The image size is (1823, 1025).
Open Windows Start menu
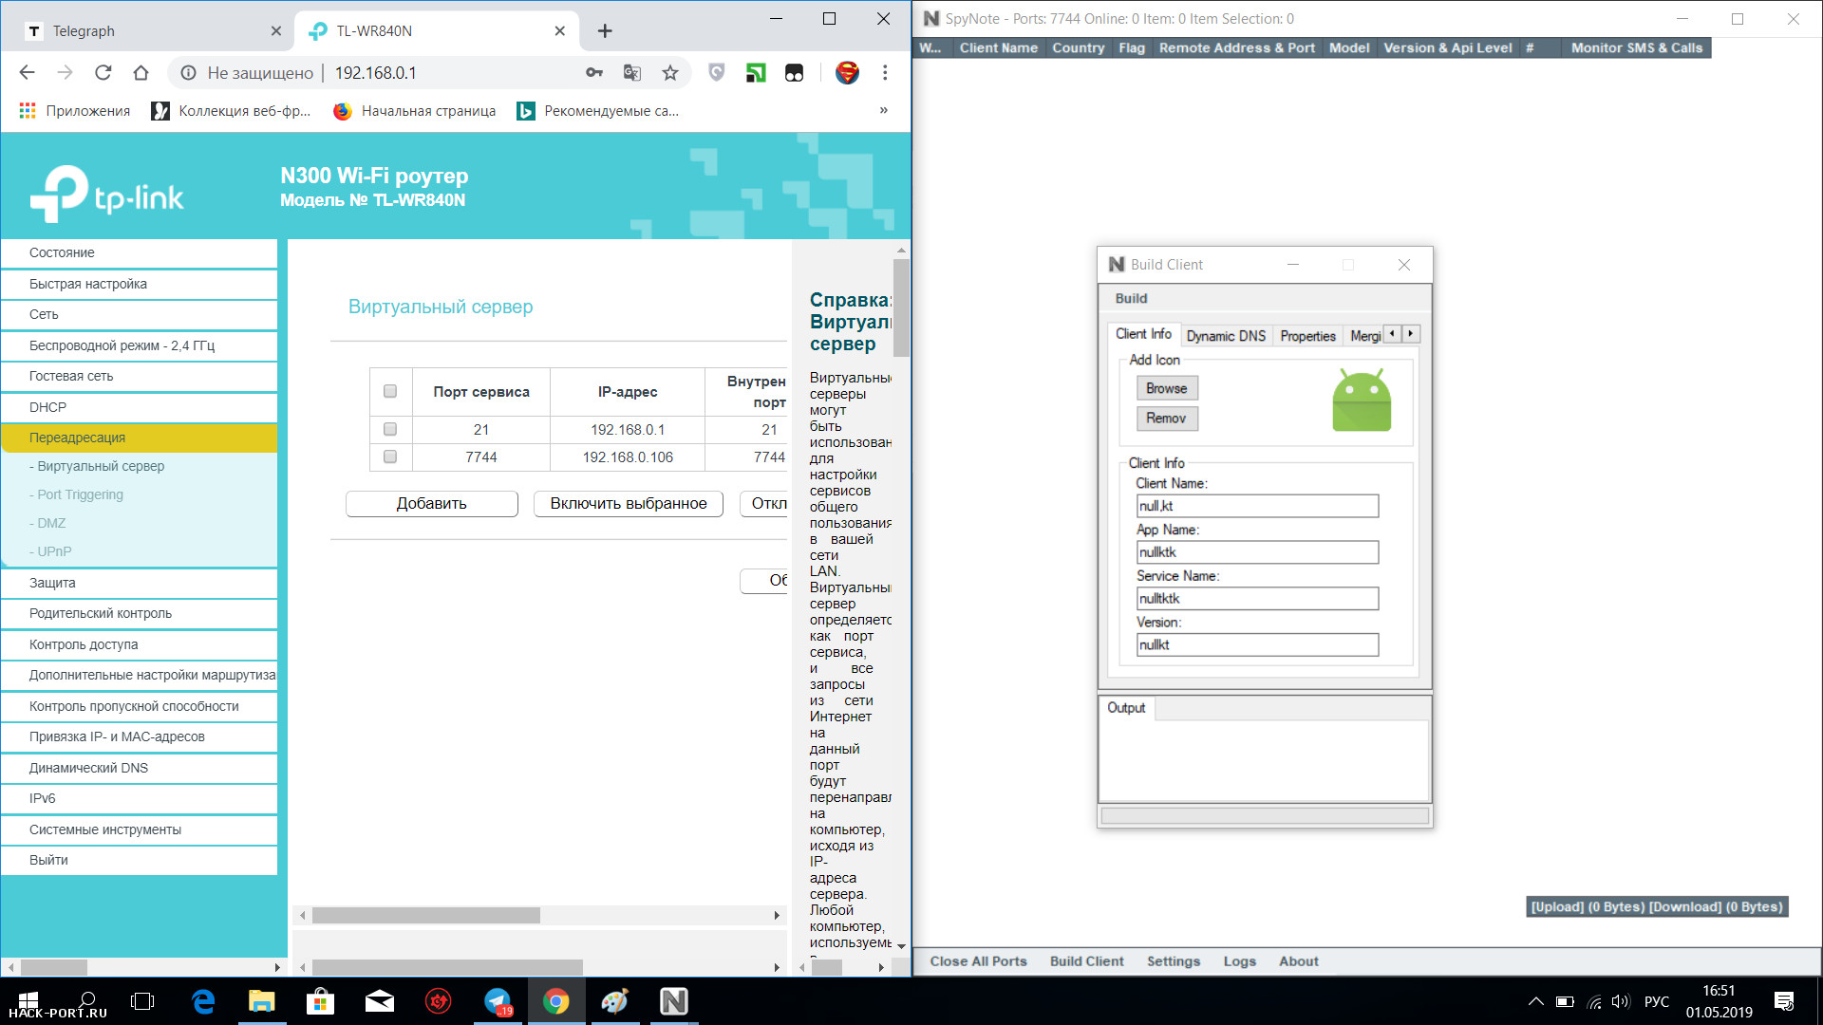click(28, 1001)
